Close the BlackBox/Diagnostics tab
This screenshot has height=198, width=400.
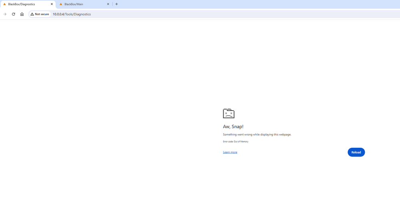[52, 4]
